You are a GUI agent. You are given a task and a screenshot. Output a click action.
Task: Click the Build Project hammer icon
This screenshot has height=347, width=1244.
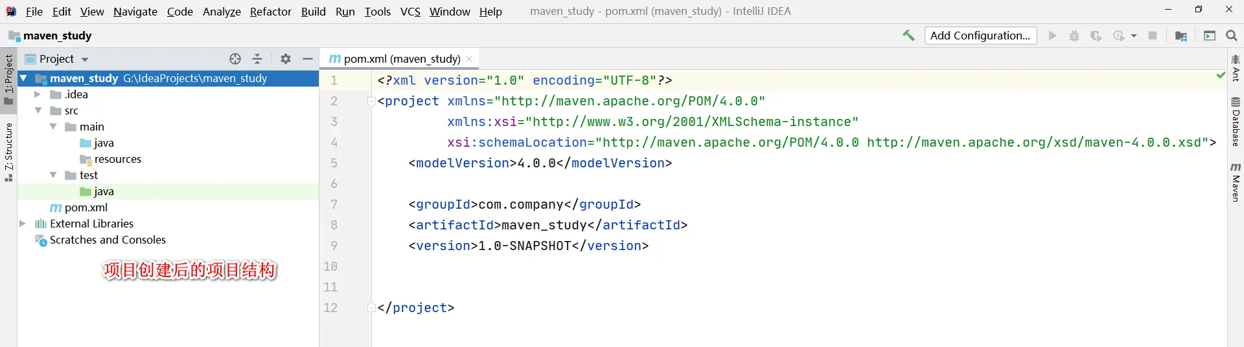point(908,36)
